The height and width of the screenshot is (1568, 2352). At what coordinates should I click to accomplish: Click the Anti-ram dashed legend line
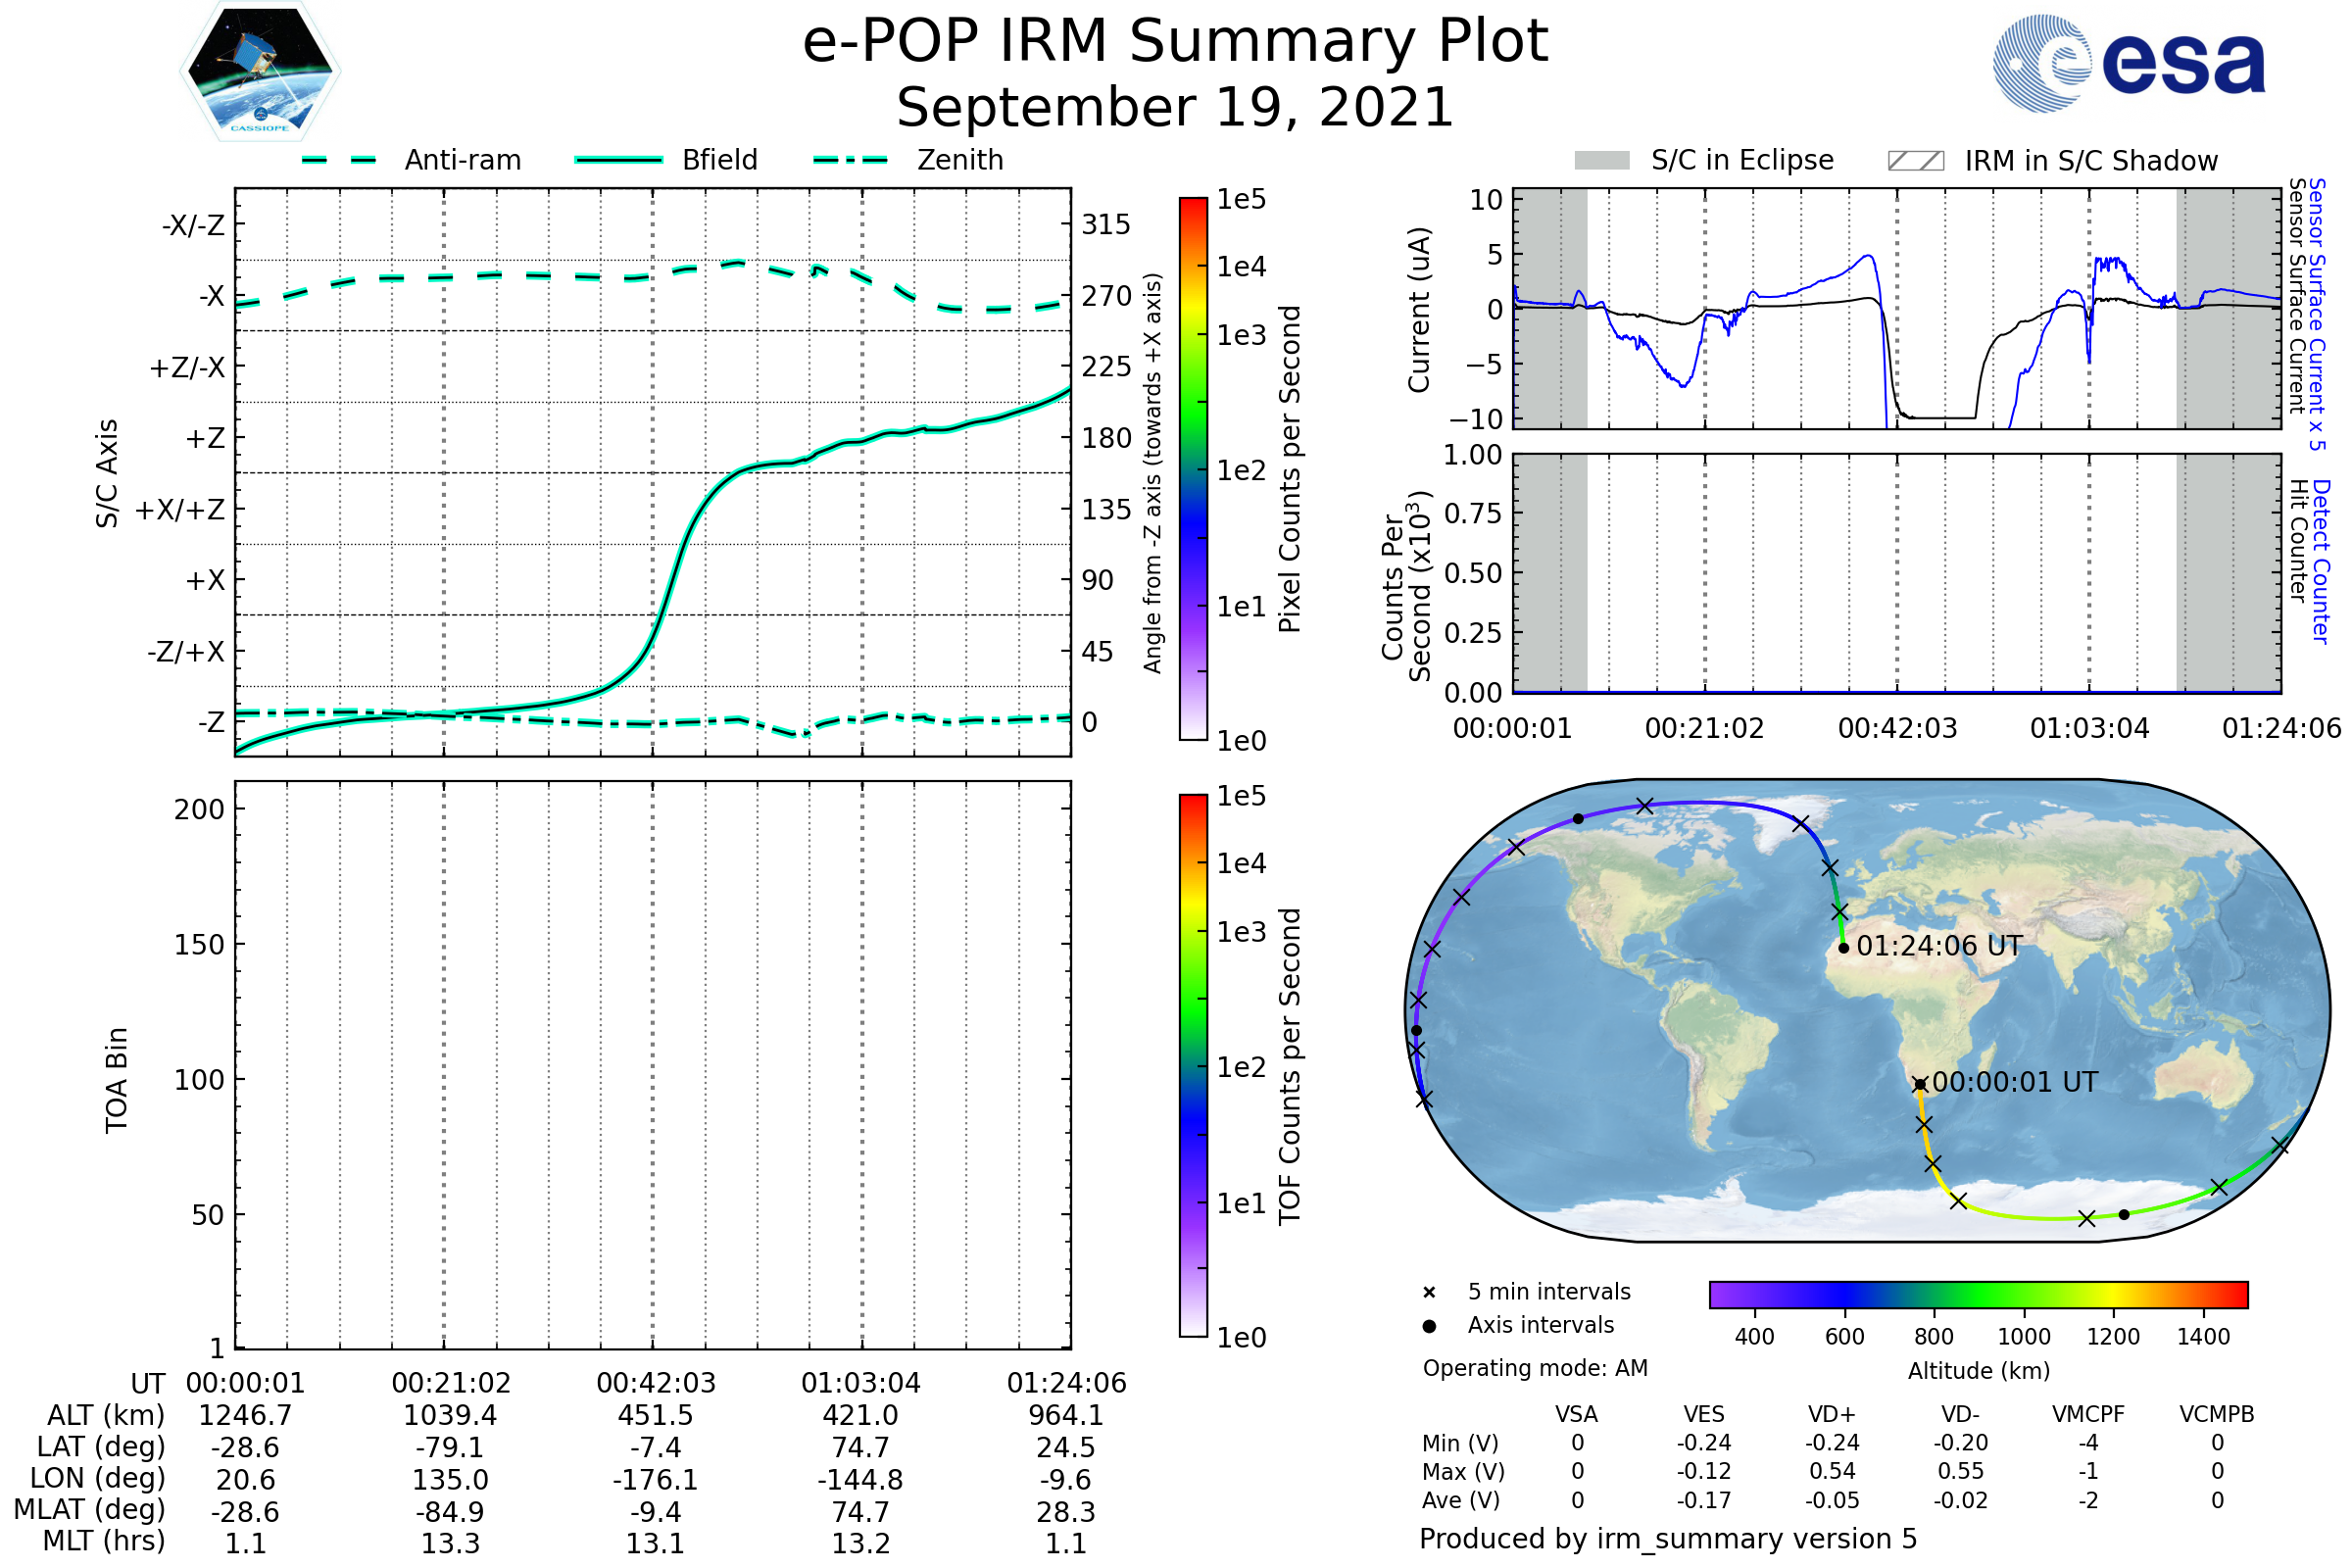tap(339, 160)
